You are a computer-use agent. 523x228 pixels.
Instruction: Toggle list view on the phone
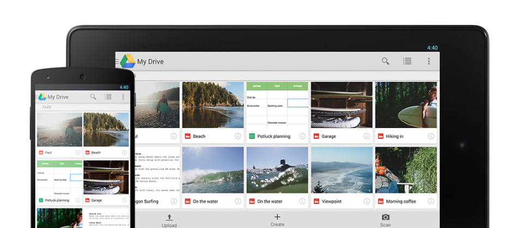(x=108, y=97)
